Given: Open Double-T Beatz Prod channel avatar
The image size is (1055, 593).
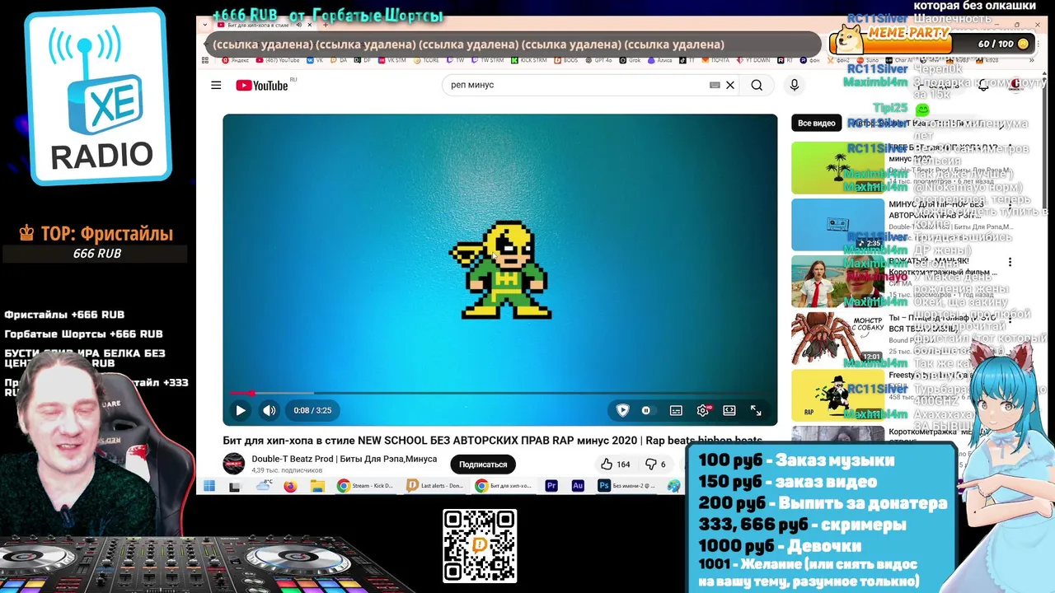Looking at the screenshot, I should tap(234, 464).
